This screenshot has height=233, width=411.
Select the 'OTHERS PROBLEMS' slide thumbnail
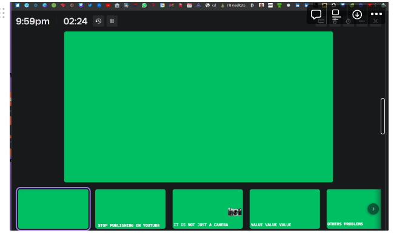pyautogui.click(x=353, y=209)
